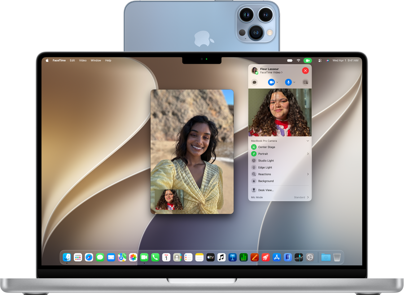Click the green FaceTime video menu bar icon
Image resolution: width=404 pixels, height=295 pixels.
pos(308,60)
